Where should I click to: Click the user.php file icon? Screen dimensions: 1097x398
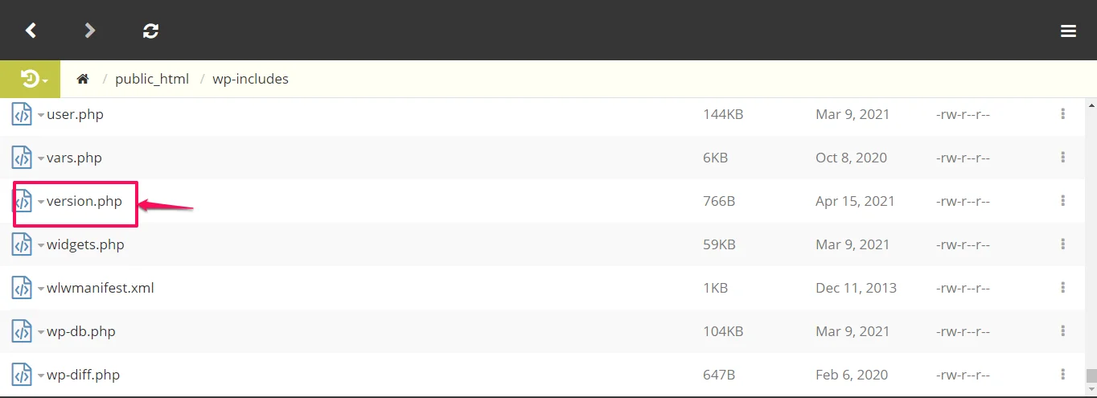(22, 114)
